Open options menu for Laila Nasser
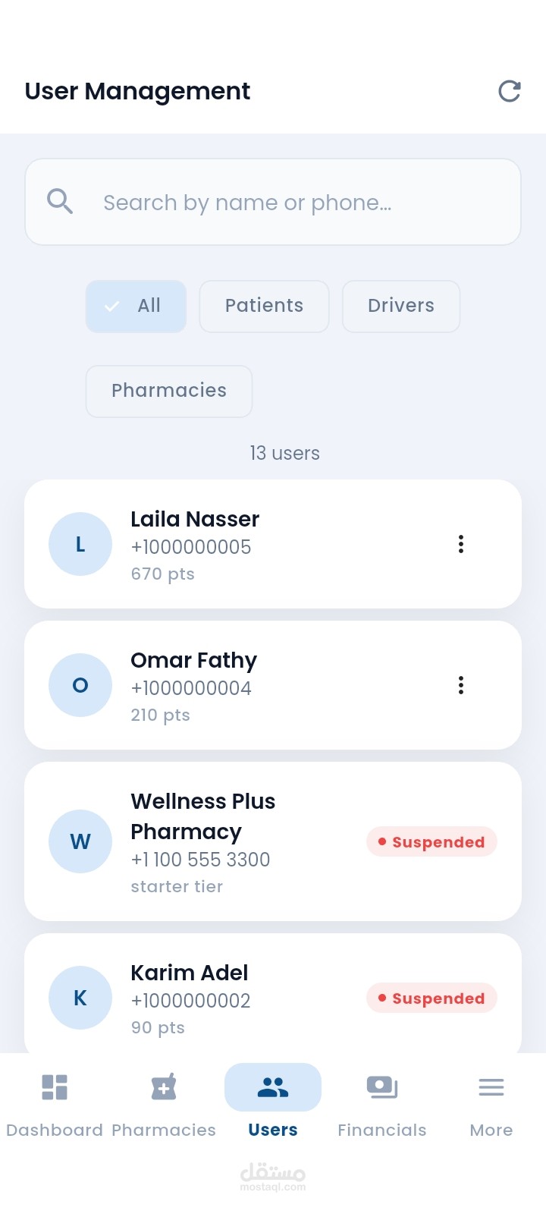The height and width of the screenshot is (1217, 546). pyautogui.click(x=461, y=544)
